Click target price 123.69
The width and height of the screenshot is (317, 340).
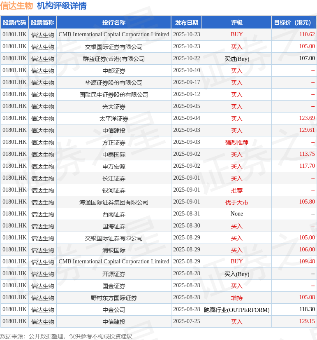pyautogui.click(x=307, y=118)
